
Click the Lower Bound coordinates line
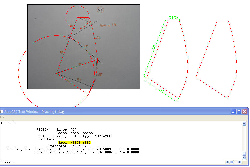73,149
